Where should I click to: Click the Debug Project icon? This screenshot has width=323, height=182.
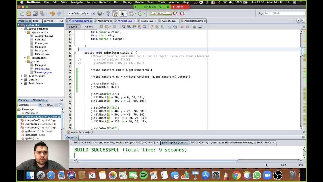click(131, 13)
